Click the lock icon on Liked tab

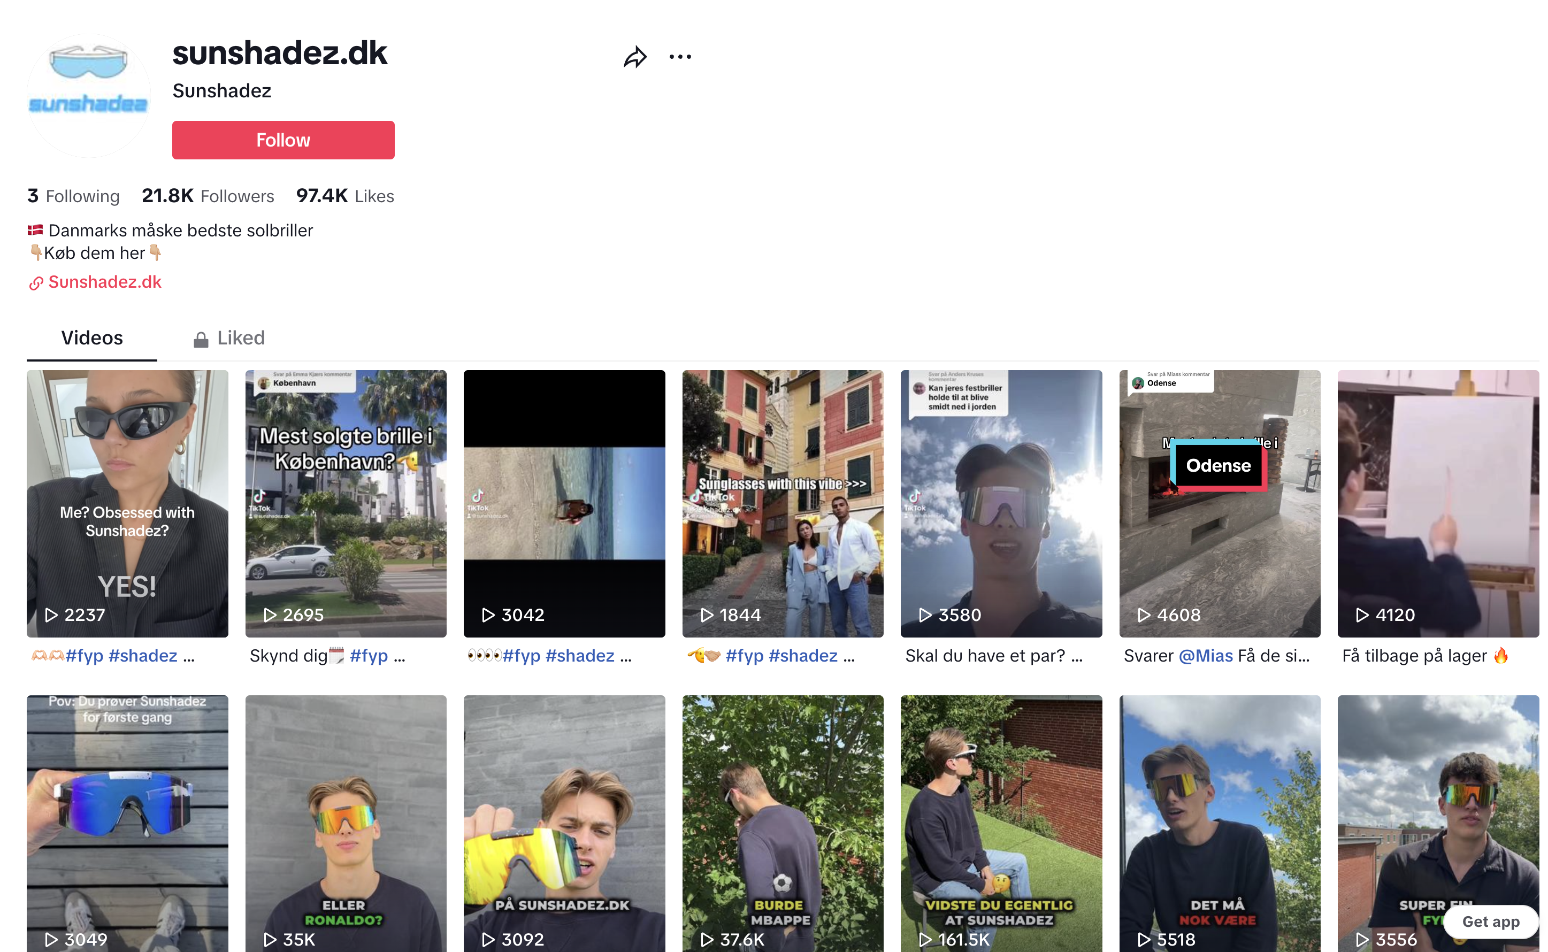201,340
